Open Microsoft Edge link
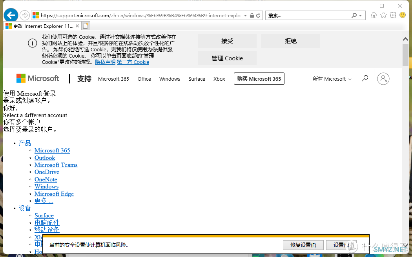Image resolution: width=412 pixels, height=257 pixels. pos(54,194)
